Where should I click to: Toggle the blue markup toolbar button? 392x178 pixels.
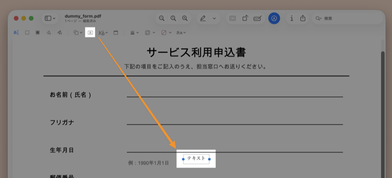pos(274,18)
